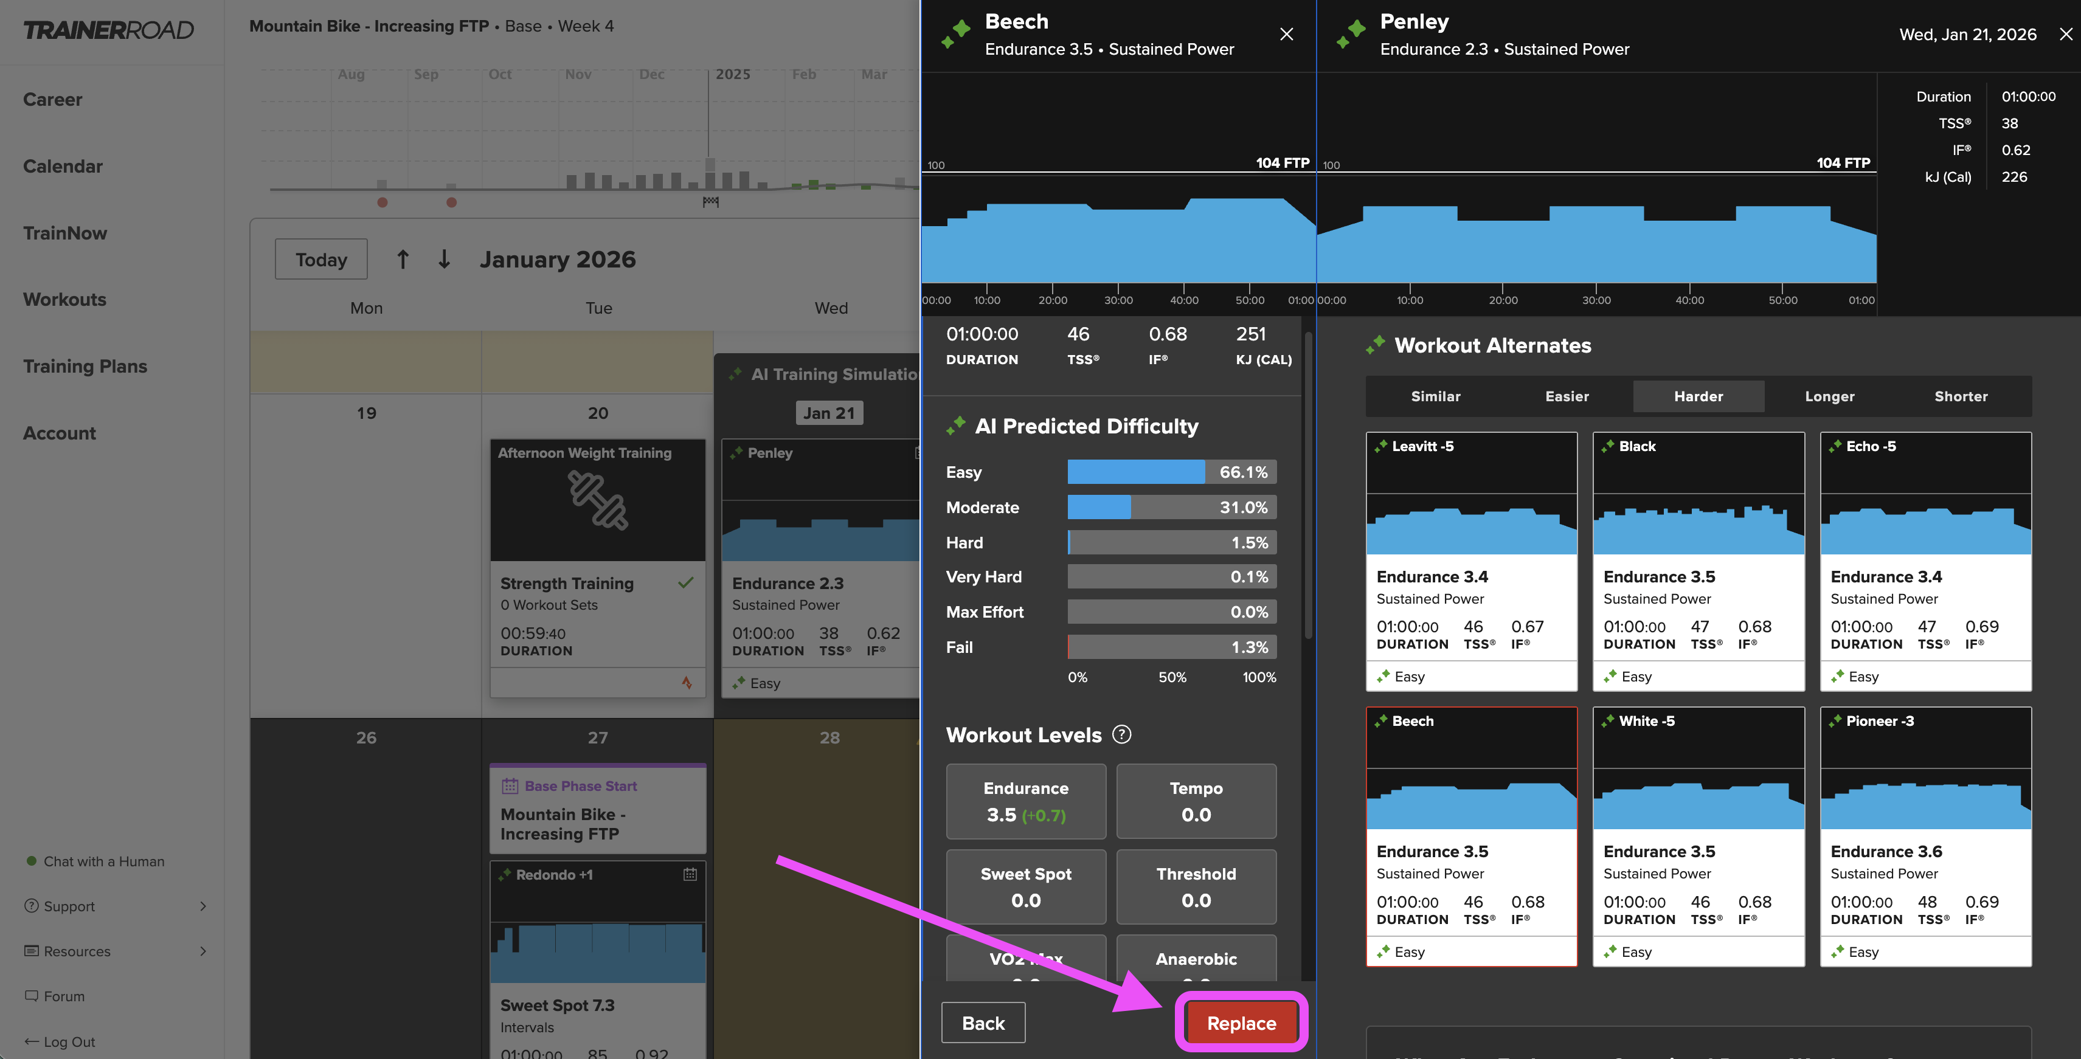Click green checkmark on Strength Training card
The height and width of the screenshot is (1059, 2081).
coord(686,582)
